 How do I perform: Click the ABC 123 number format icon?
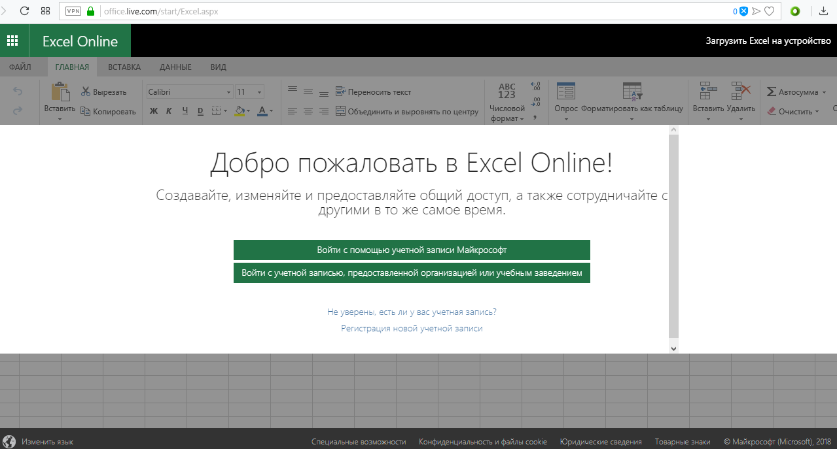click(x=507, y=91)
